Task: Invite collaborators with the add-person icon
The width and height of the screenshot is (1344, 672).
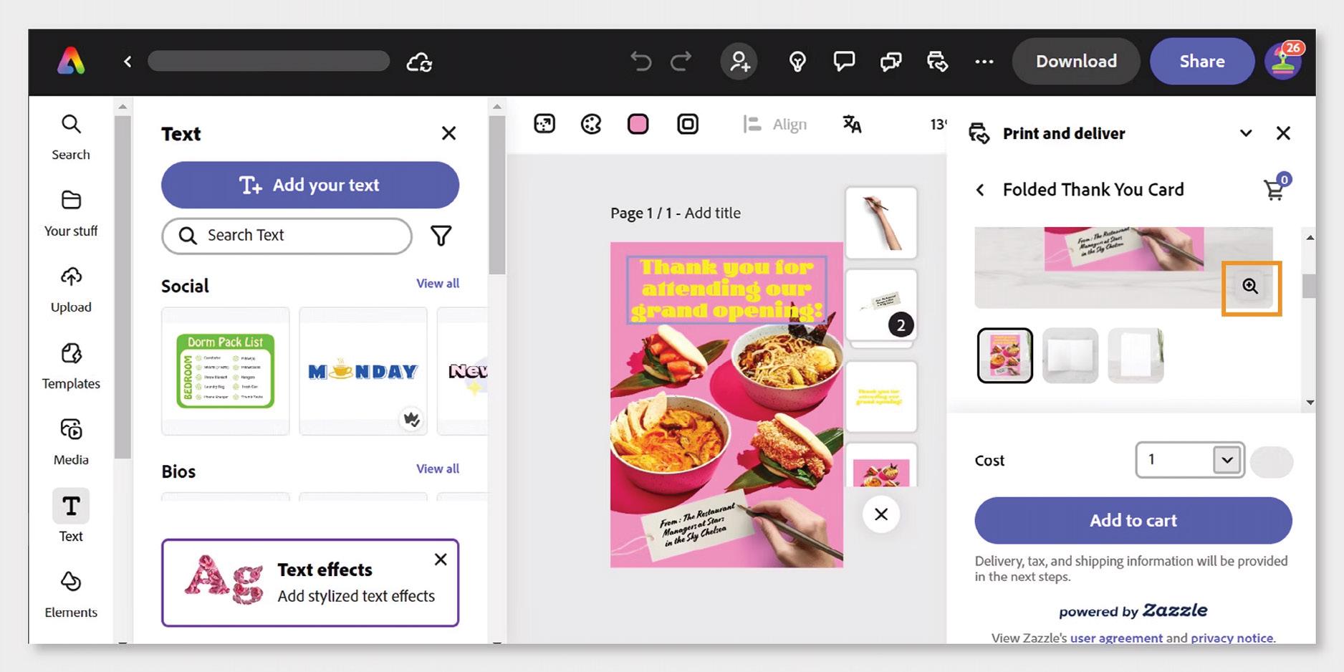Action: (739, 62)
